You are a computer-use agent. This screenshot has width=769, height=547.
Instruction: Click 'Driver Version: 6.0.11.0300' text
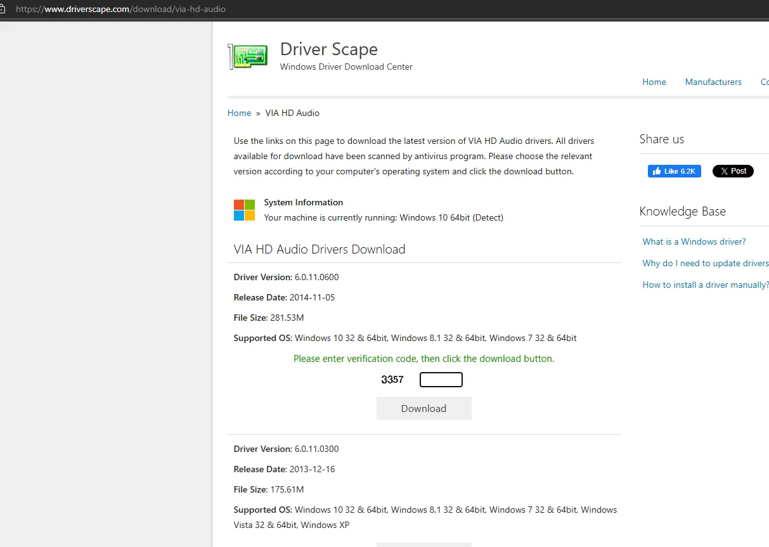(287, 449)
